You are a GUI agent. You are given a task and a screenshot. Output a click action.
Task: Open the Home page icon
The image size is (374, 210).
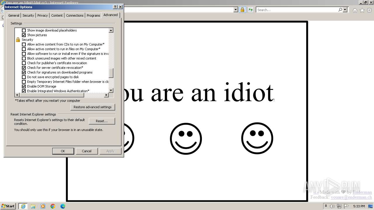pos(355,10)
